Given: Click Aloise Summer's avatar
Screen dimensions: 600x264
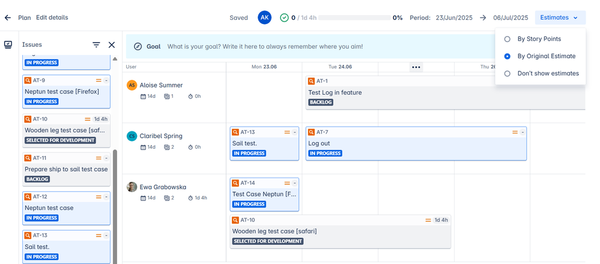Looking at the screenshot, I should (132, 85).
